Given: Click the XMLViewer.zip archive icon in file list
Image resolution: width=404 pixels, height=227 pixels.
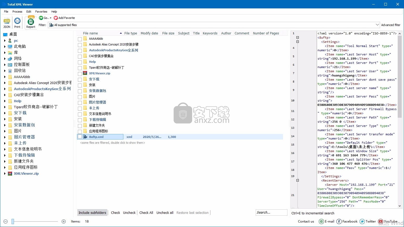Looking at the screenshot, I should (x=85, y=73).
